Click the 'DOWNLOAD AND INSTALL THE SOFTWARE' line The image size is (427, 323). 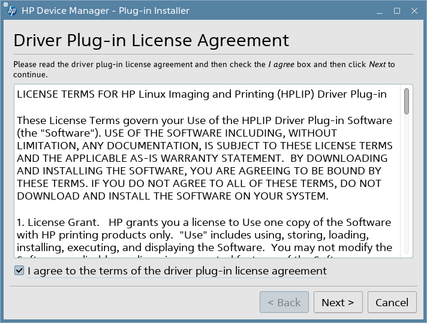pyautogui.click(x=173, y=197)
